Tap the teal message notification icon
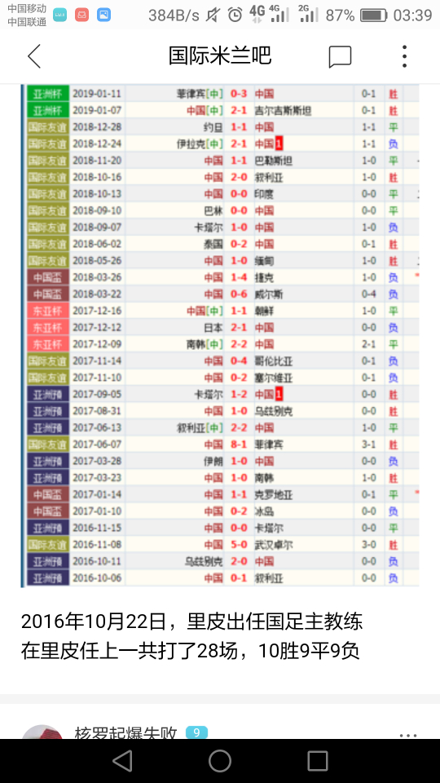The width and height of the screenshot is (440, 783). [x=59, y=15]
